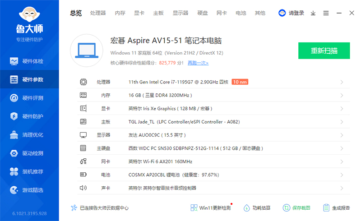Expand 电池 row chevron
This screenshot has height=221, width=361.
342,175
